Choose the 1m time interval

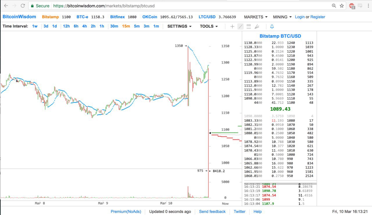click(x=156, y=26)
